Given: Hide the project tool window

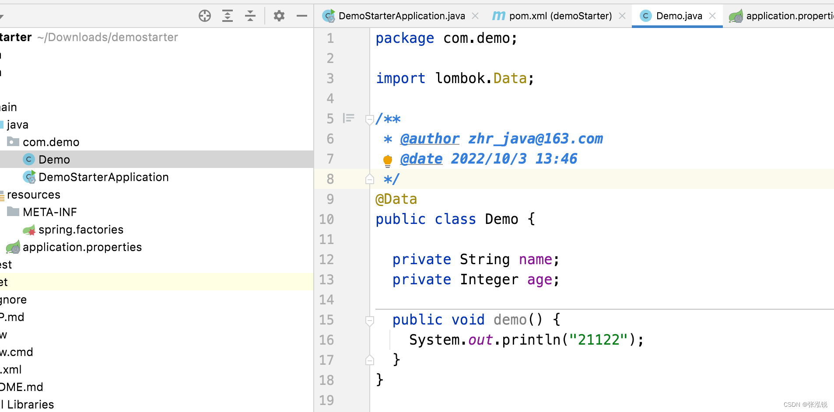Looking at the screenshot, I should (x=302, y=16).
